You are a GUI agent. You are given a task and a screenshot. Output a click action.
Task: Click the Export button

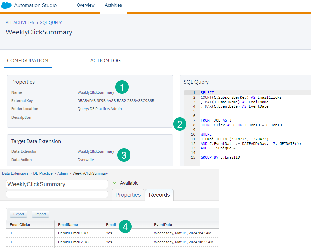point(18,214)
